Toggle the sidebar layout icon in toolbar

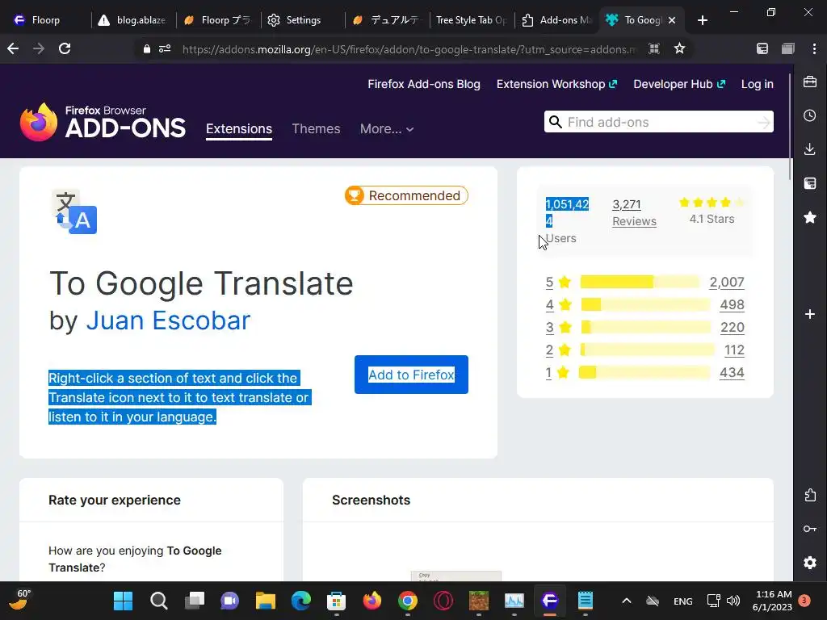point(762,49)
